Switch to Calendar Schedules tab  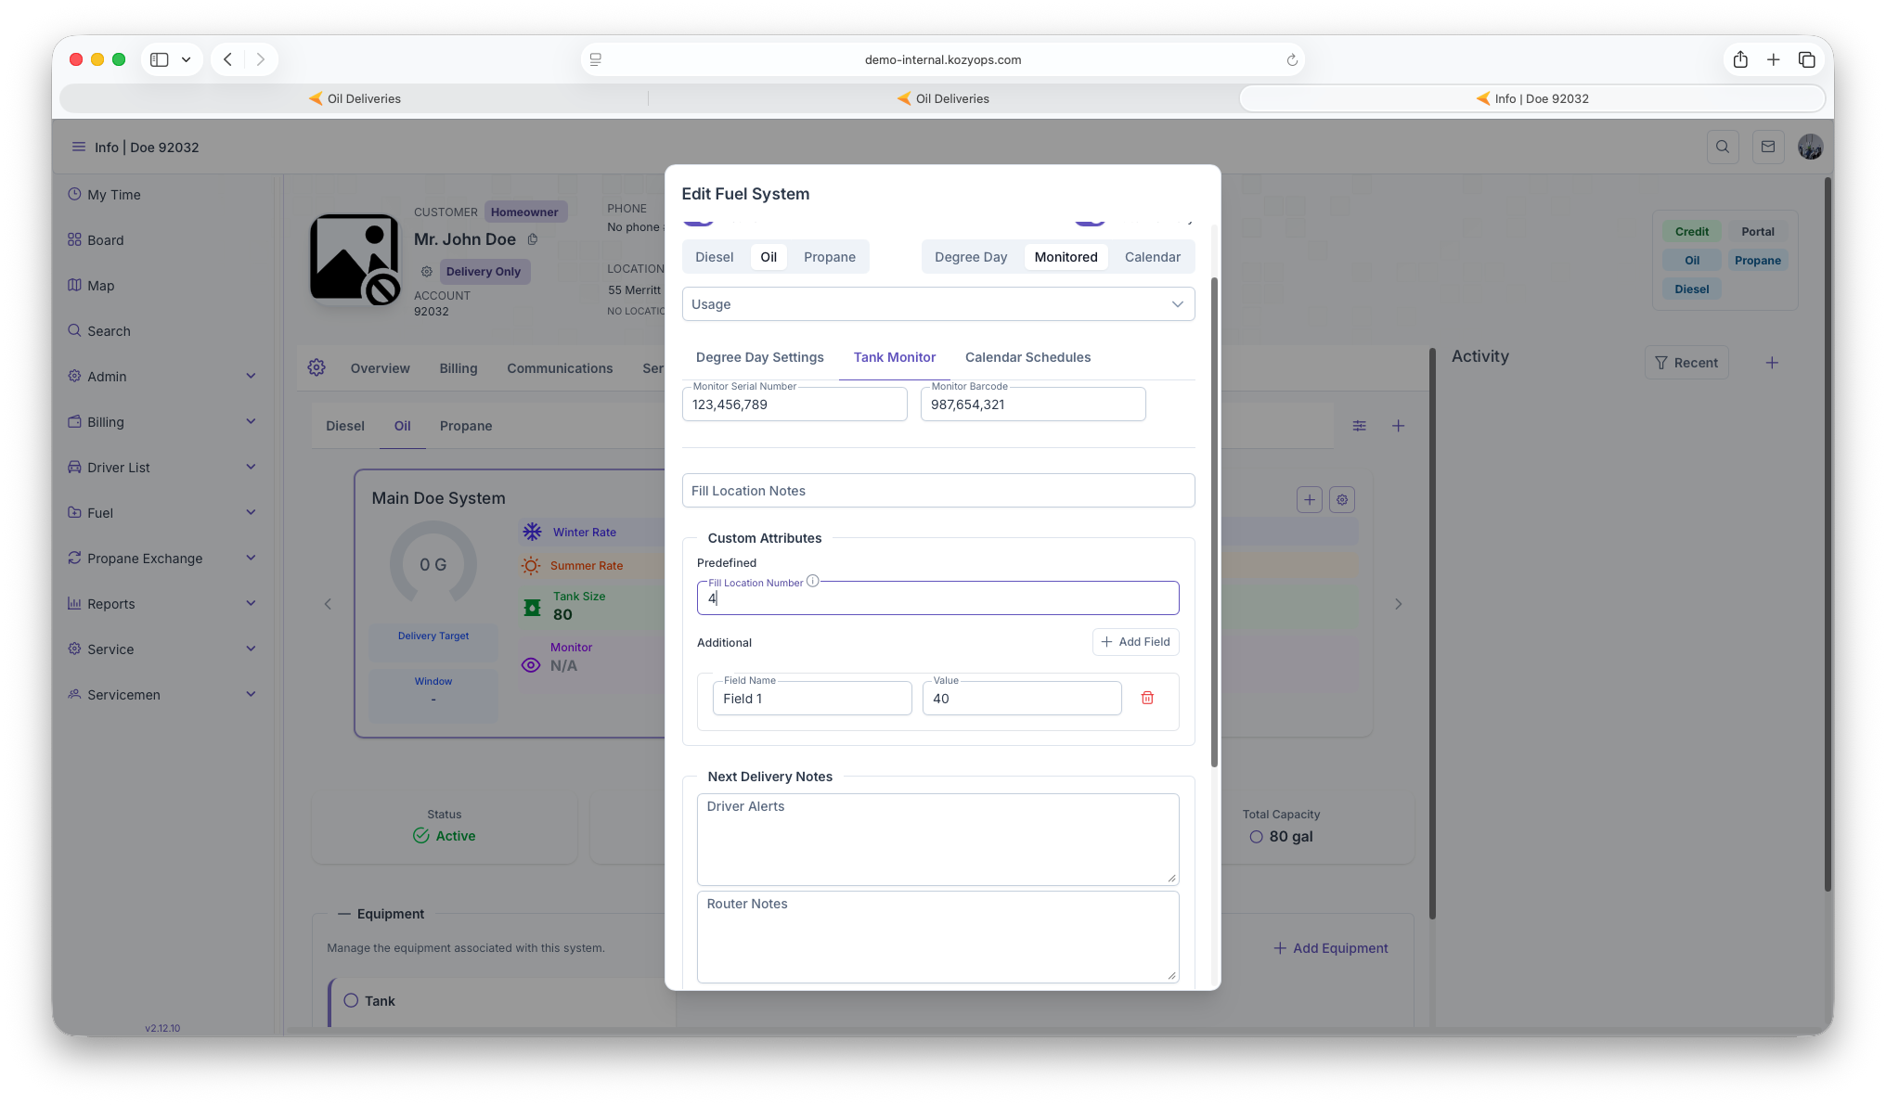1027,357
